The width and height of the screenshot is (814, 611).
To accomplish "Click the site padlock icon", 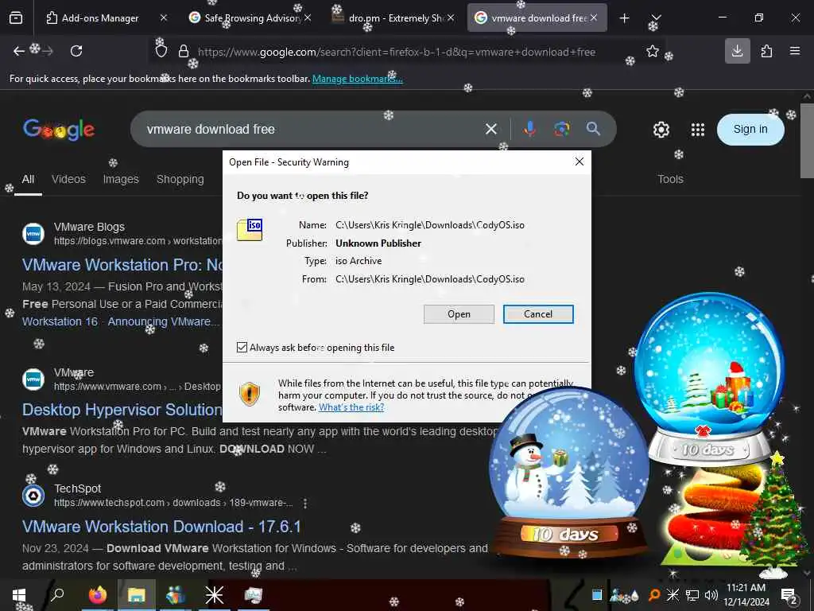I will pyautogui.click(x=184, y=51).
